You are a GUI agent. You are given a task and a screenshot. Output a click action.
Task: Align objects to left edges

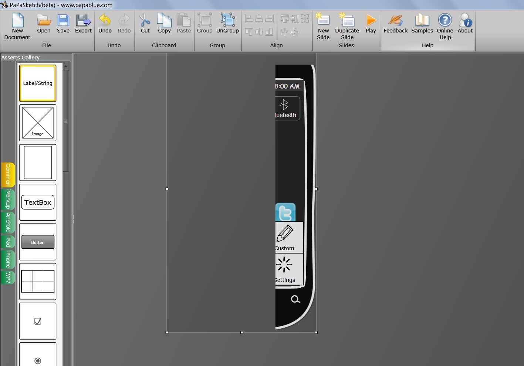tap(249, 18)
